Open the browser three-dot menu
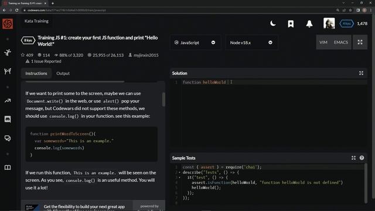The height and width of the screenshot is (211, 375). (x=371, y=10)
